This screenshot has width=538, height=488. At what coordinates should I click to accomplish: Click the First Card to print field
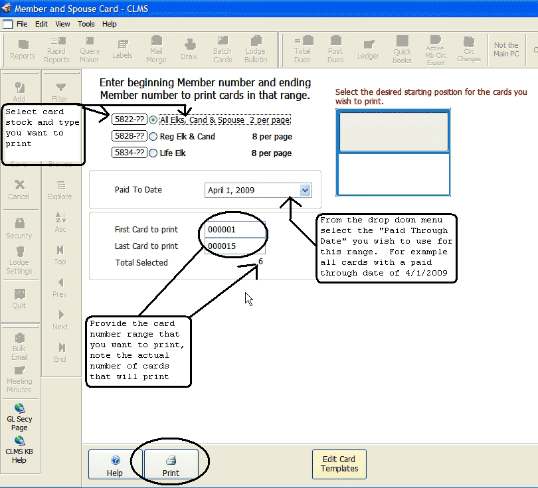[234, 230]
